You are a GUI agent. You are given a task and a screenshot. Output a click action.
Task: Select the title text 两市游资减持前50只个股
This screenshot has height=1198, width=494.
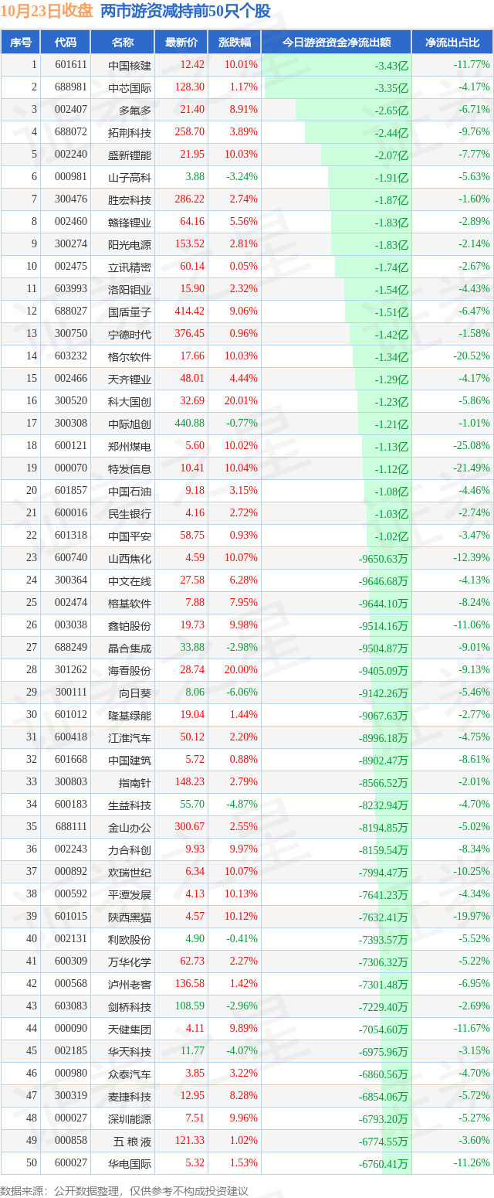[x=185, y=12]
